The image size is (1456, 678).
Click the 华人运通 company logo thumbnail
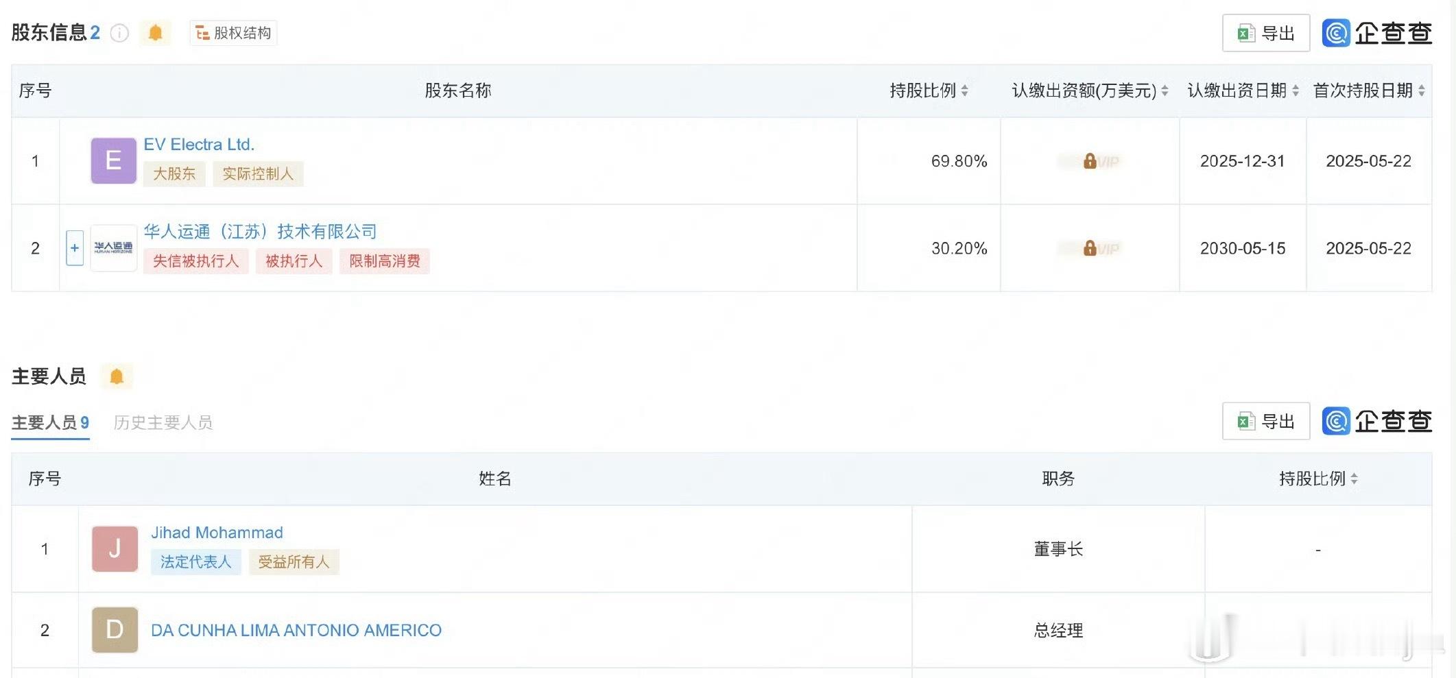(114, 247)
